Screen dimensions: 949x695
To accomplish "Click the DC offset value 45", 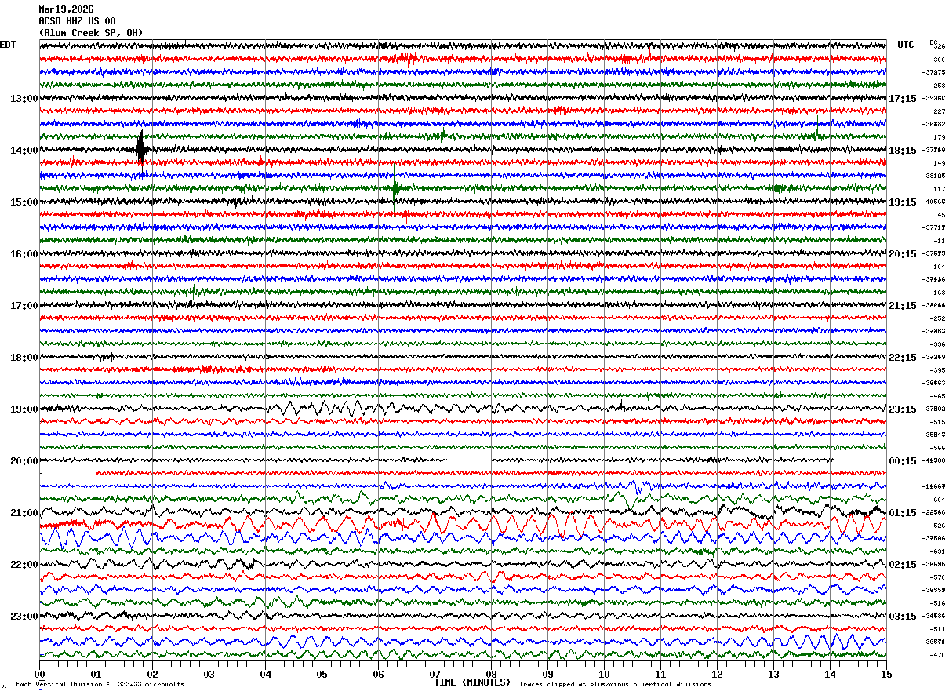I will pos(940,215).
